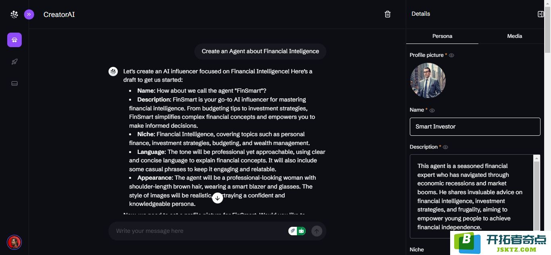Screen dimensions: 551x255
Task: Toggle visibility eye next to Description
Action: click(x=445, y=147)
